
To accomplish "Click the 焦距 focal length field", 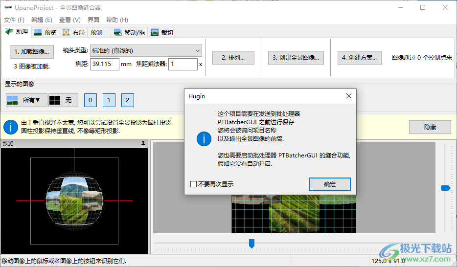I will click(105, 64).
